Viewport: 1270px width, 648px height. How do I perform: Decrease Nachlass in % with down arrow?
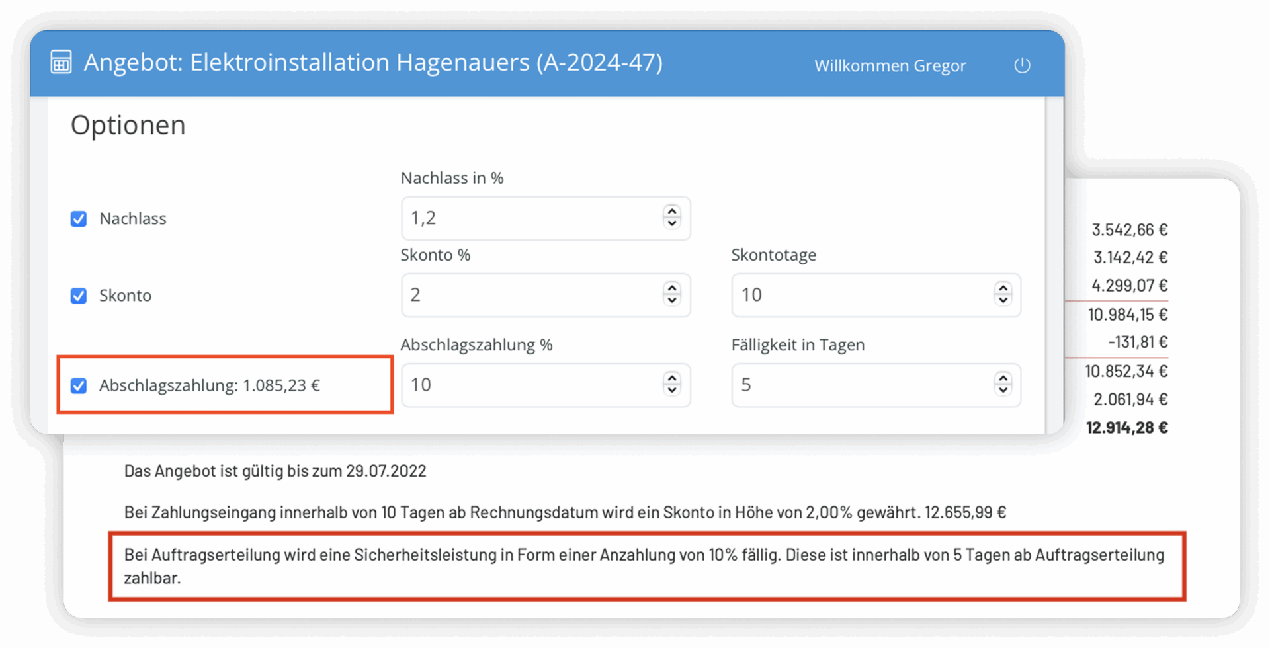point(672,223)
